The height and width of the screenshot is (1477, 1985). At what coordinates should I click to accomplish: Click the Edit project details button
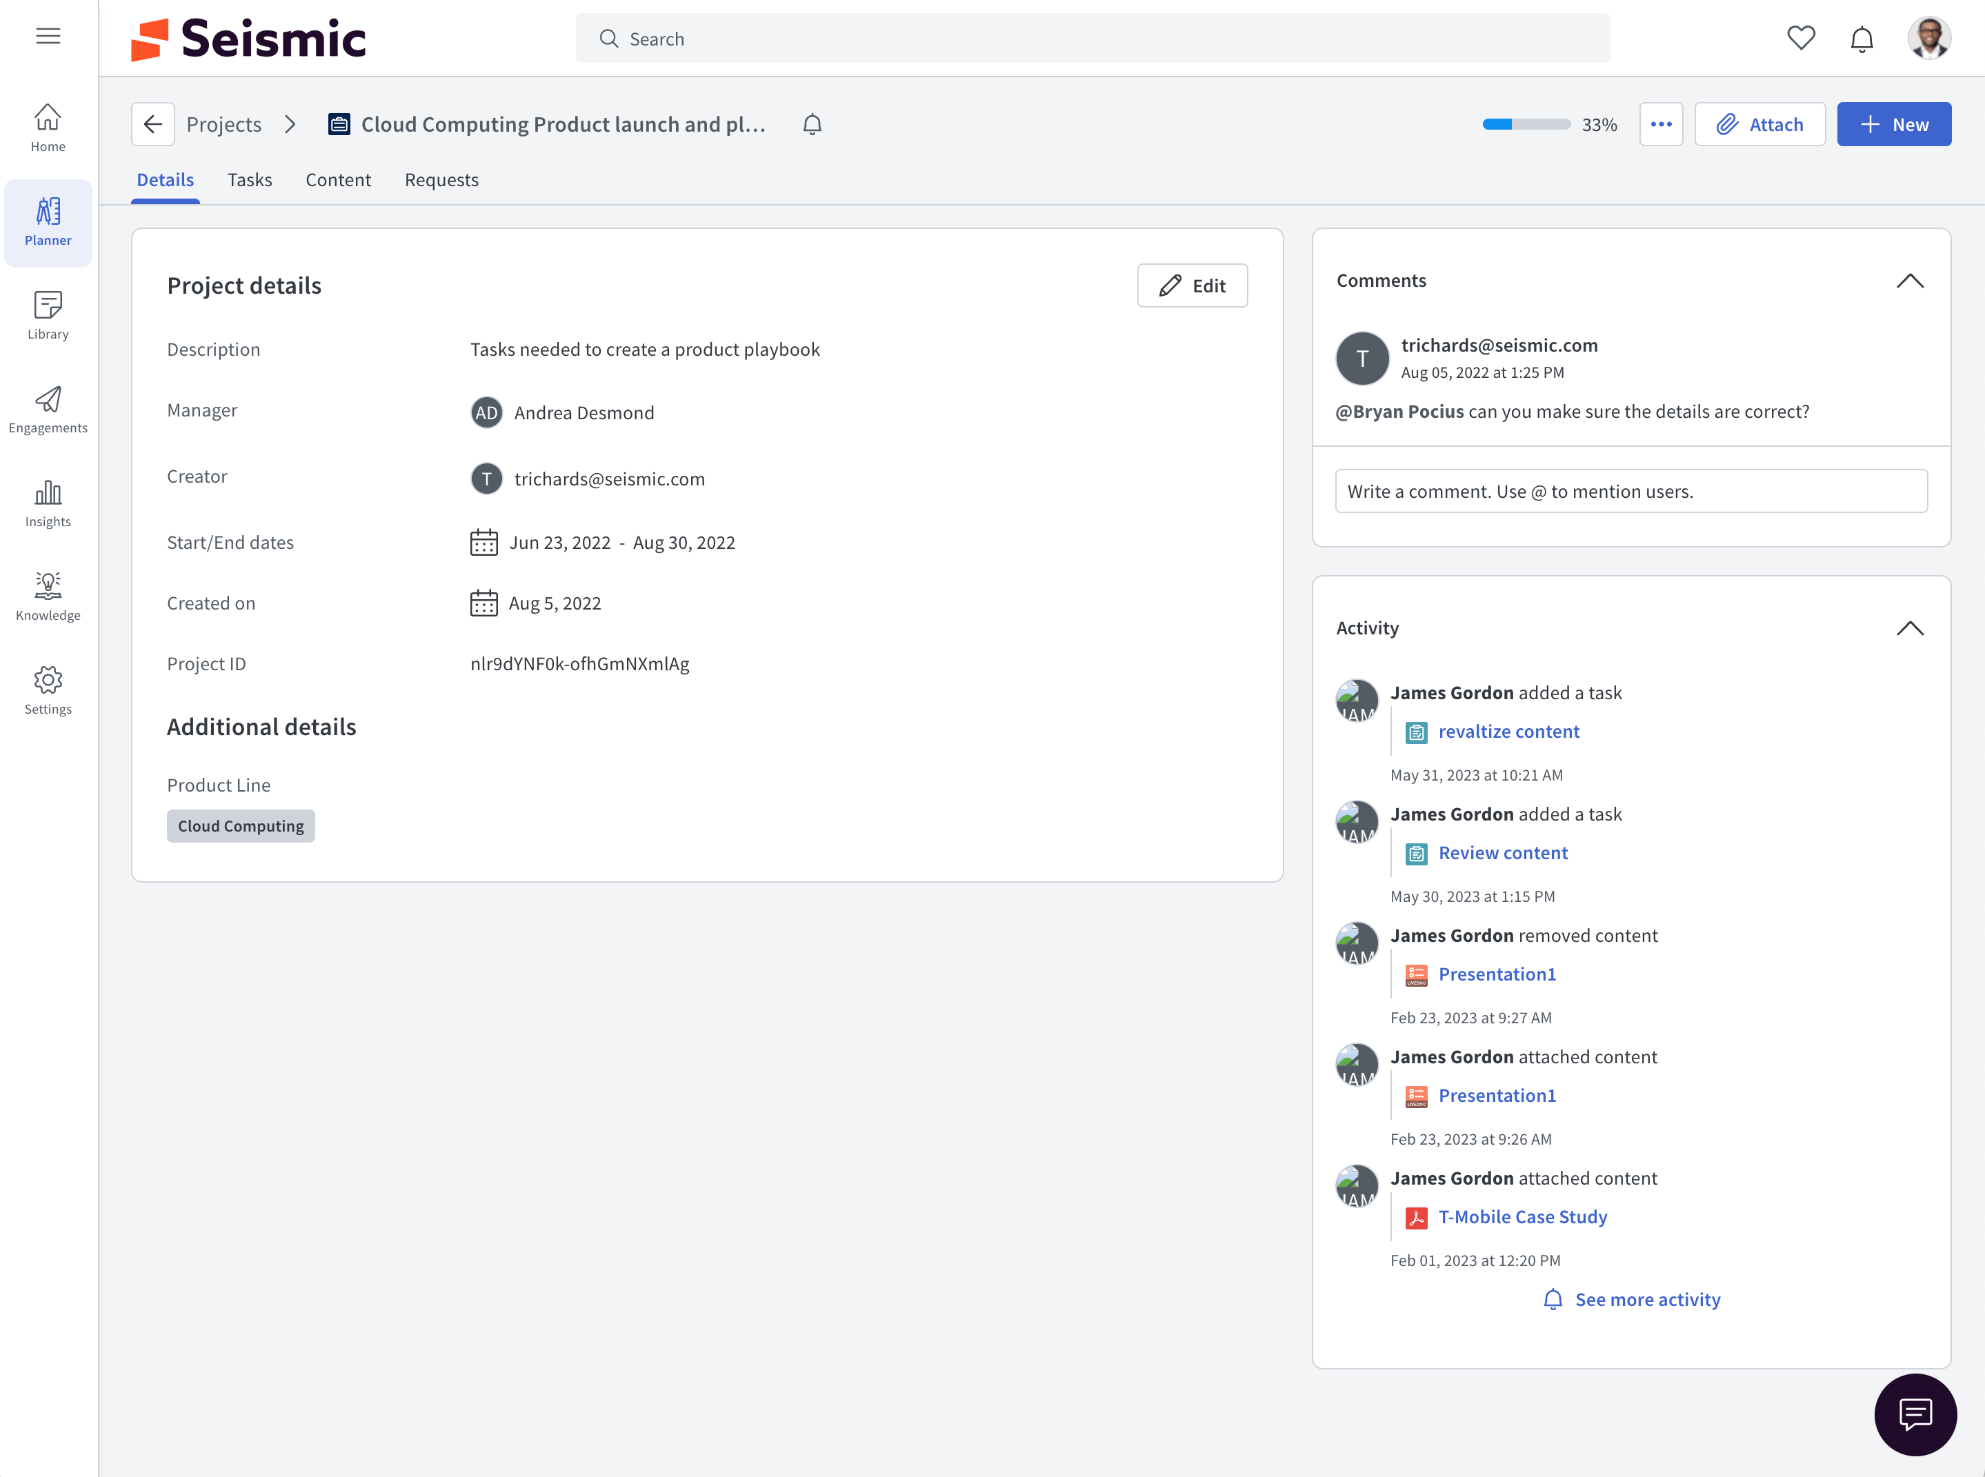[x=1193, y=285]
